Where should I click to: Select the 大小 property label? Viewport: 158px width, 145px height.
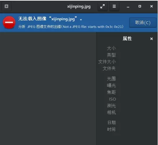(111, 48)
